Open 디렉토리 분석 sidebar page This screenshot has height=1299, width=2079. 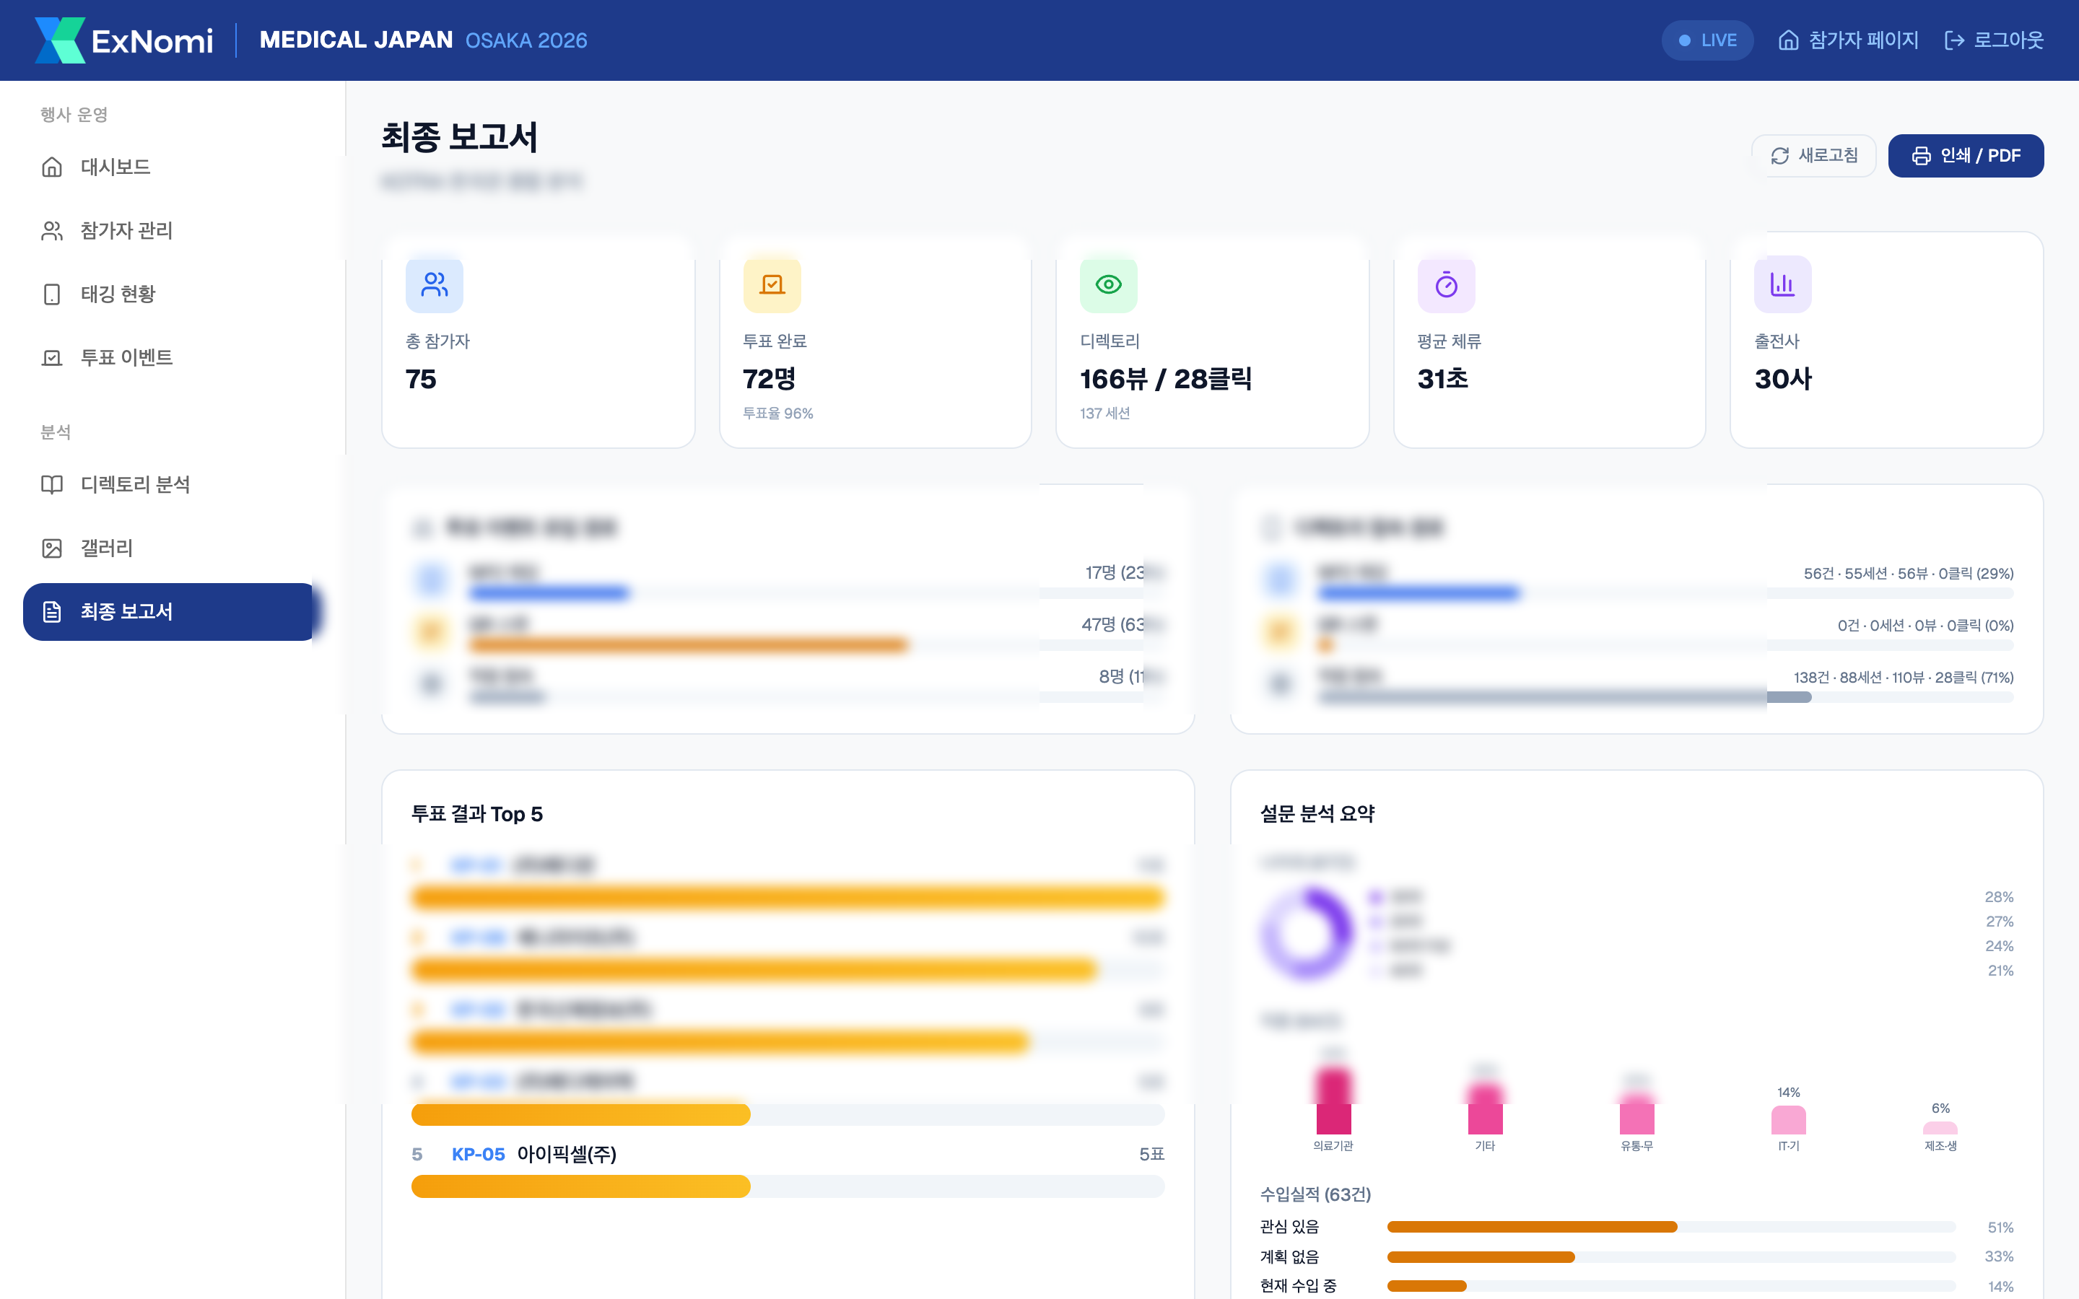[135, 484]
